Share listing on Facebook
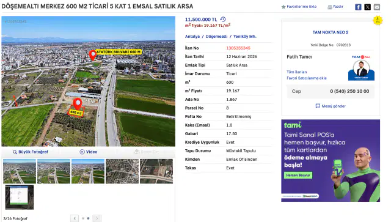The height and width of the screenshot is (222, 391). (x=358, y=7)
